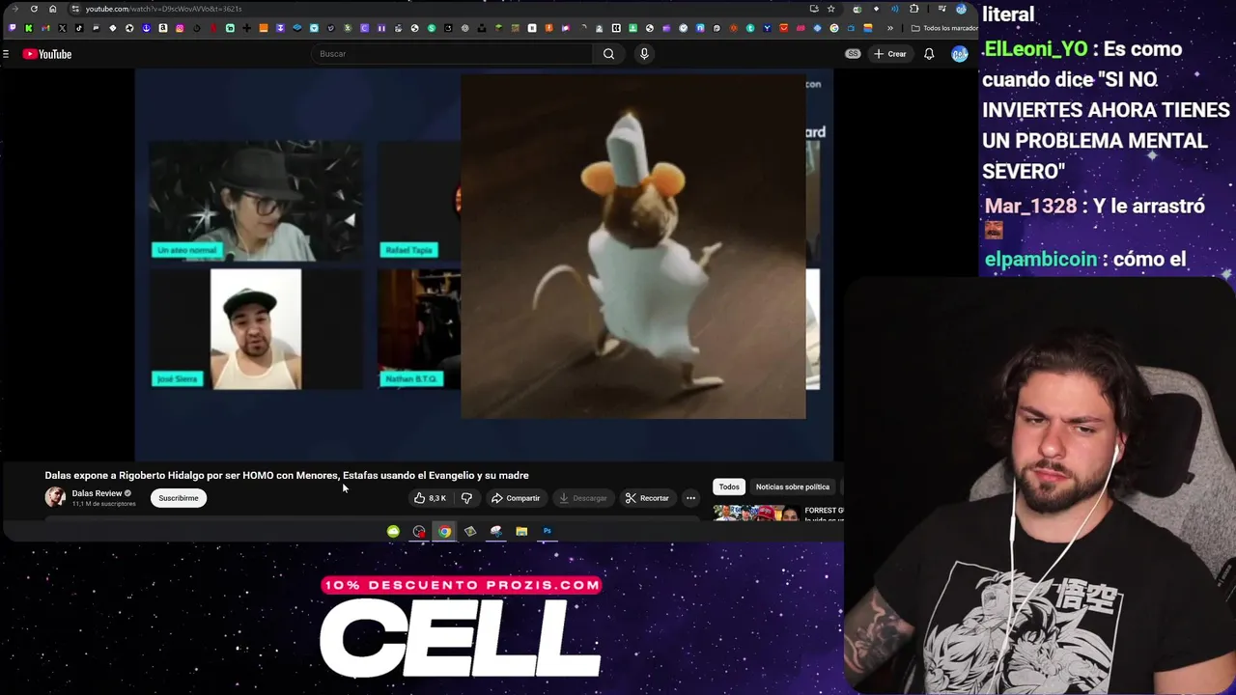This screenshot has height=695, width=1236.
Task: Open the YouTube hamburger guide menu
Action: tap(6, 54)
